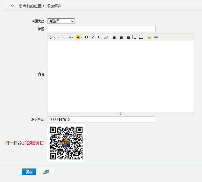This screenshot has width=202, height=182.
Task: Insert a bulleted list
Action: 141,37
